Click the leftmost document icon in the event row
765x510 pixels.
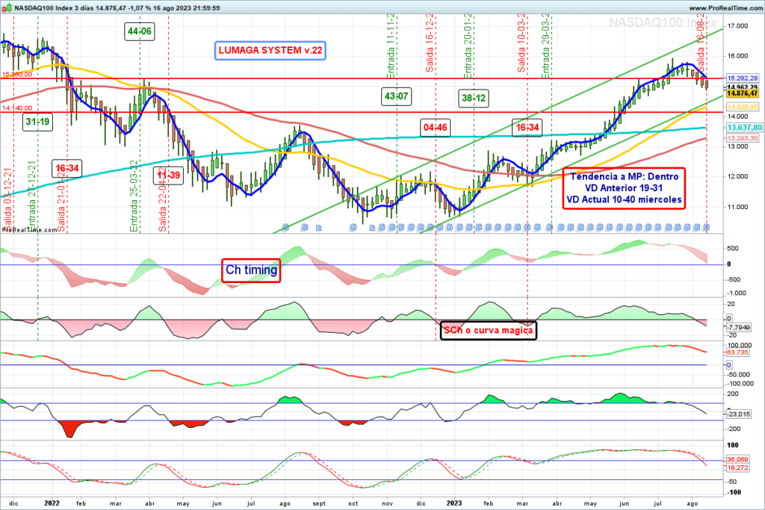tap(285, 227)
